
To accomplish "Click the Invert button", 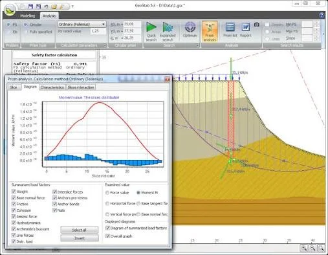I will [x=80, y=238].
